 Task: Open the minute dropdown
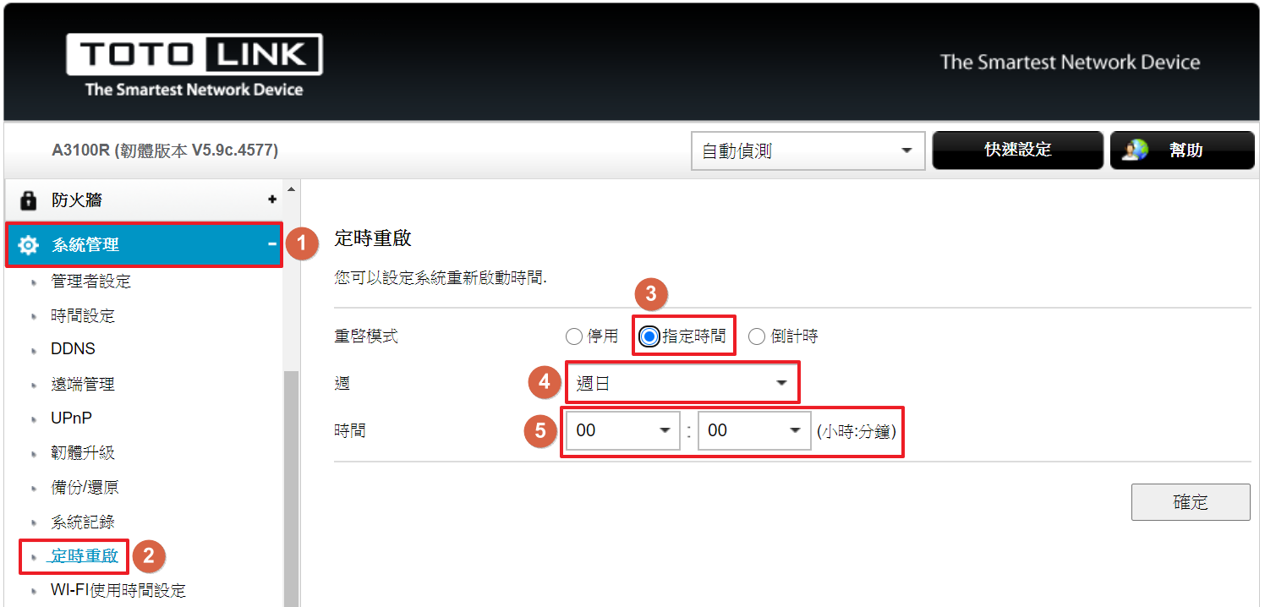[x=755, y=431]
